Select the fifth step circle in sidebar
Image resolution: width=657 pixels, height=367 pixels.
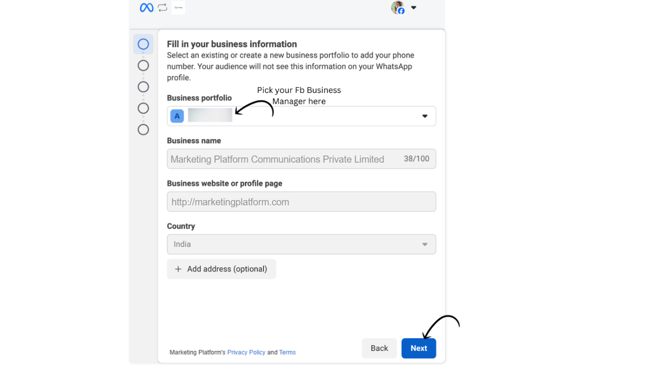(143, 129)
